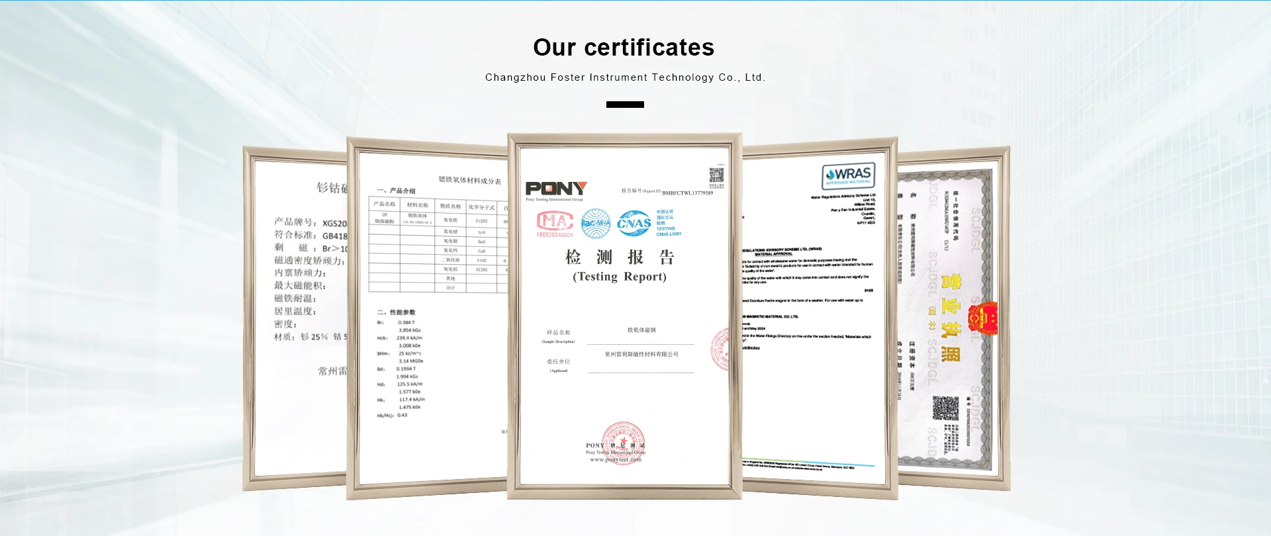Click the red national emblem on business license
Image resolution: width=1271 pixels, height=536 pixels.
pos(983,318)
